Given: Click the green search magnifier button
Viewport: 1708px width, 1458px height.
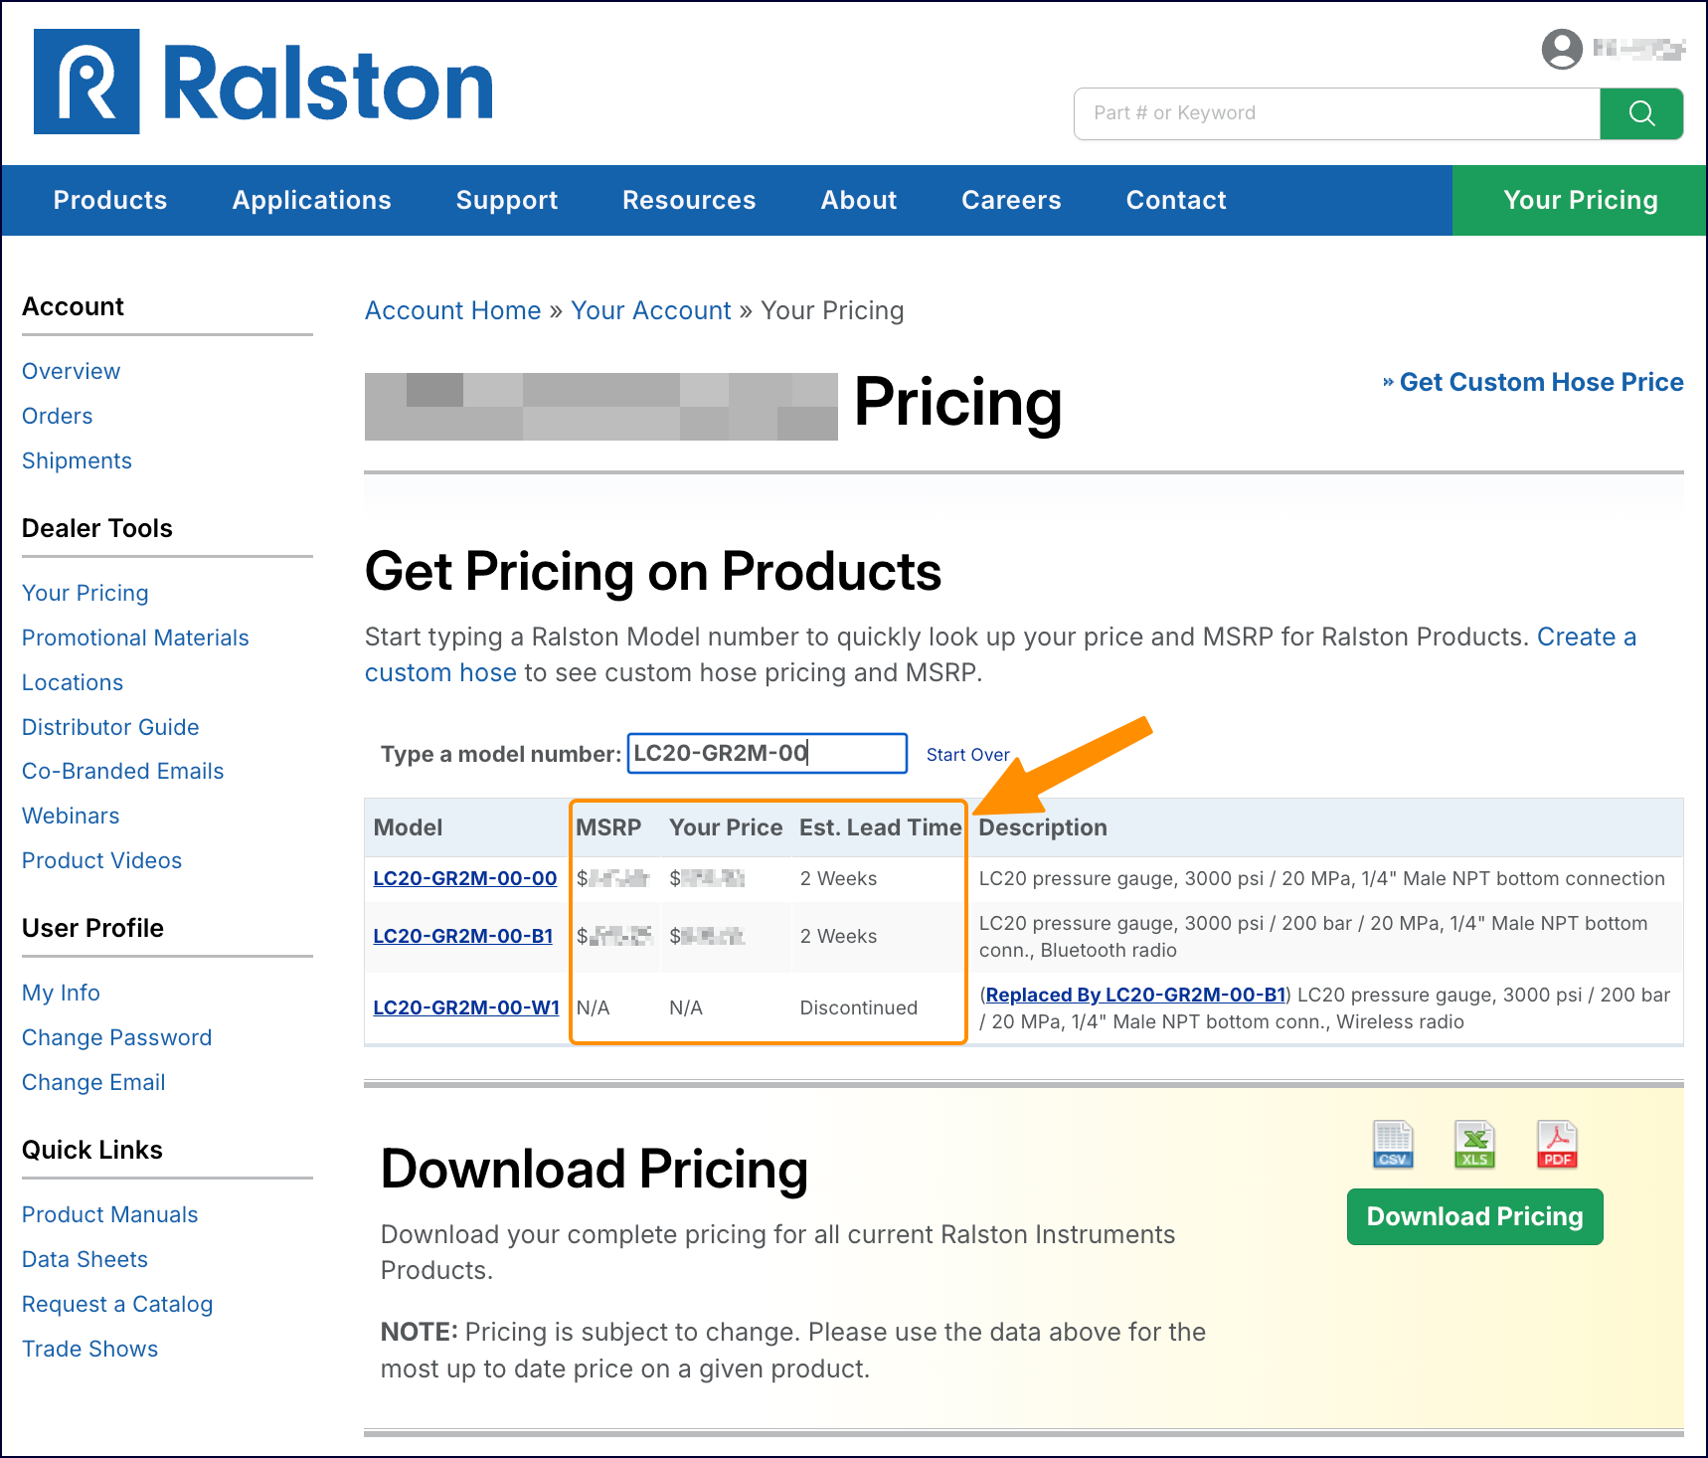Looking at the screenshot, I should [x=1641, y=113].
